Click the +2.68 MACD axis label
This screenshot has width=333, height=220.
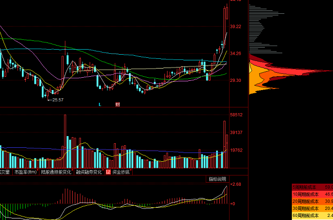coord(236,184)
